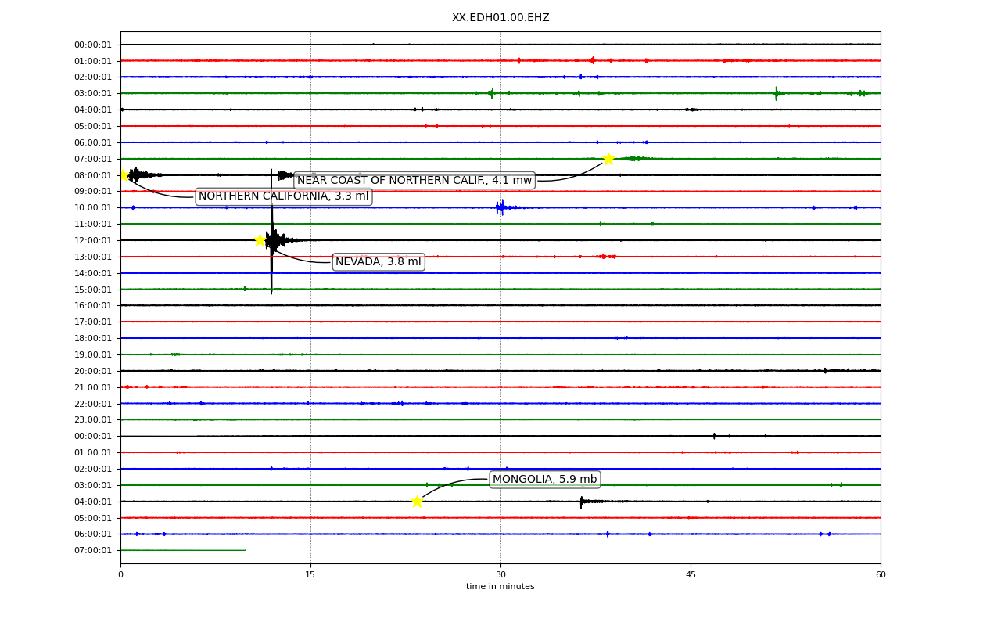
Task: Click the NORTHERN CALIFORNIA, 3.3 ml label
Action: click(284, 196)
